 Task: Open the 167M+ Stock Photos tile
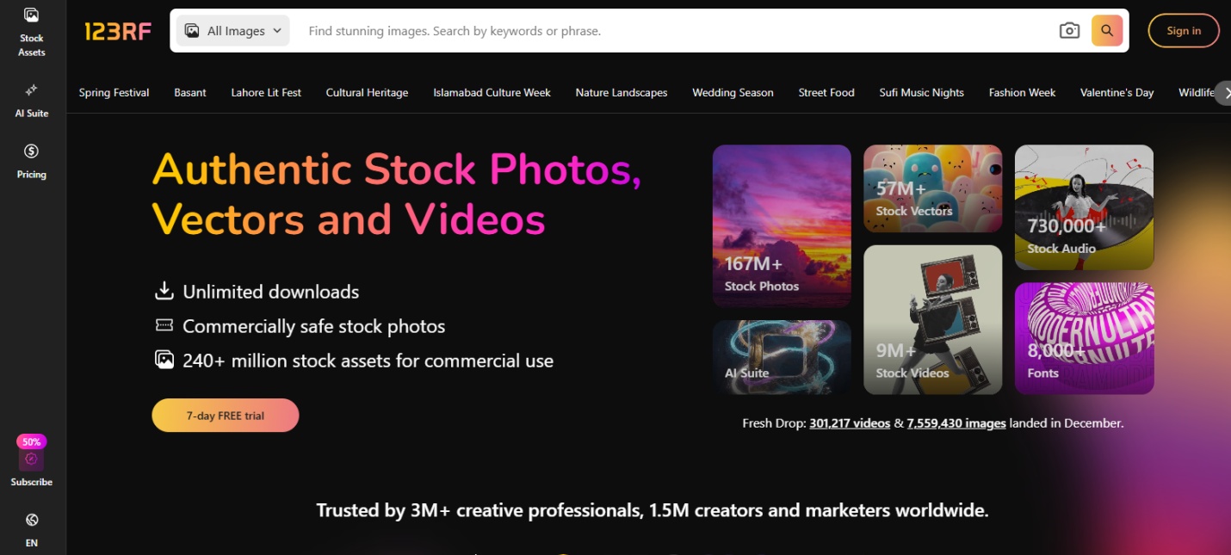[781, 225]
